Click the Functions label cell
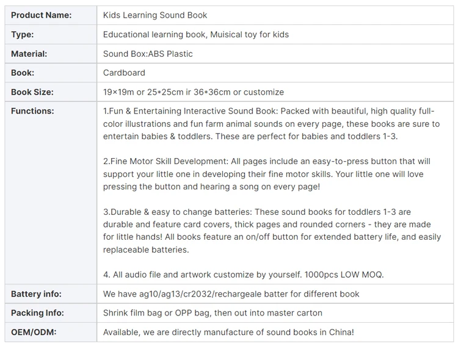Viewport: 458px width, 346px height. click(x=32, y=111)
